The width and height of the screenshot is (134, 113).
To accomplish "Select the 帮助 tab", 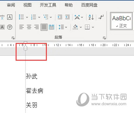I will pos(69,5).
